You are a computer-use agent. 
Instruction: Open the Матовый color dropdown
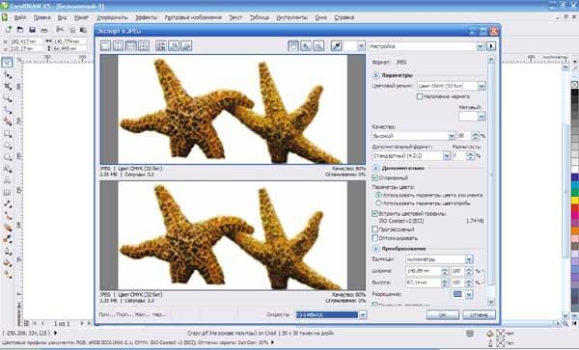tap(482, 117)
